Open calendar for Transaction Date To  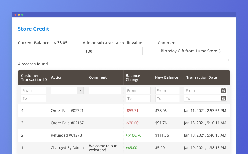point(224,99)
